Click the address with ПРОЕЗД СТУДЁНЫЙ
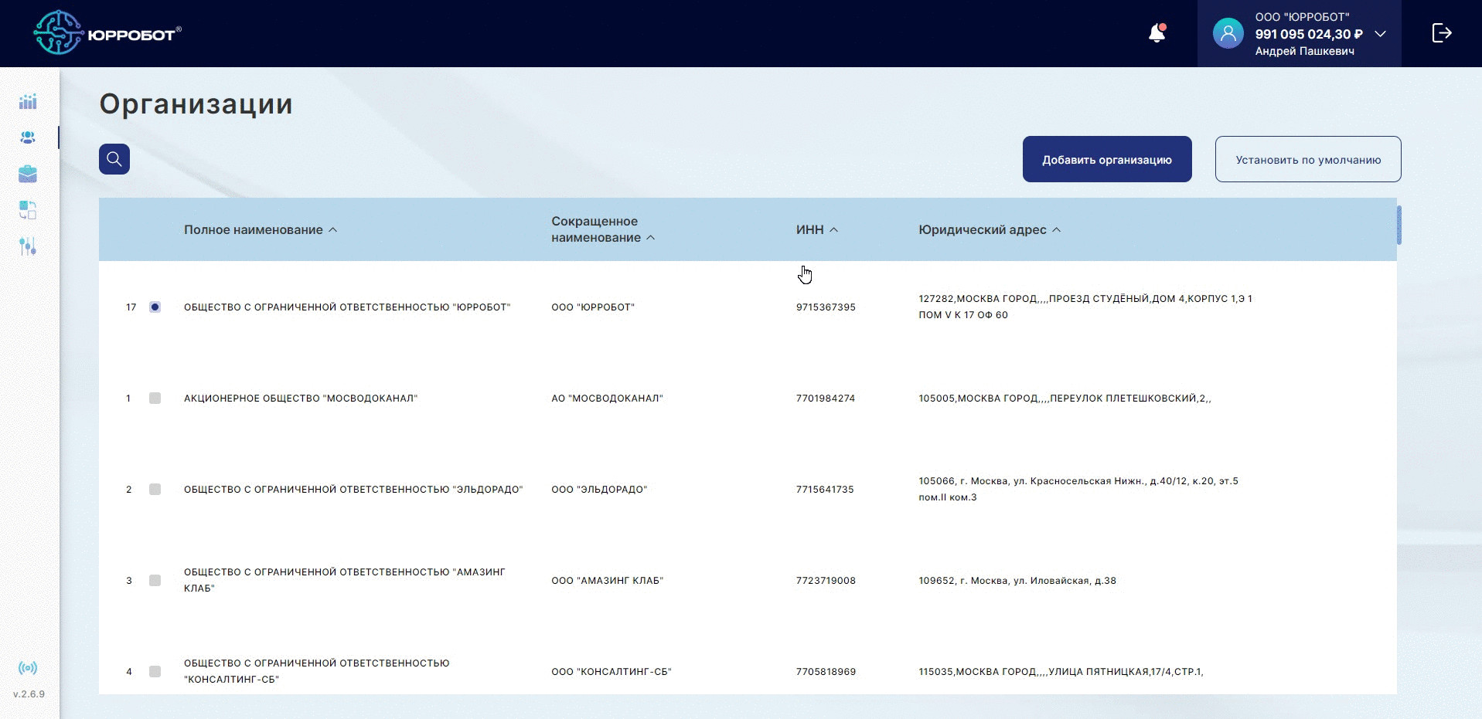 [x=1085, y=307]
